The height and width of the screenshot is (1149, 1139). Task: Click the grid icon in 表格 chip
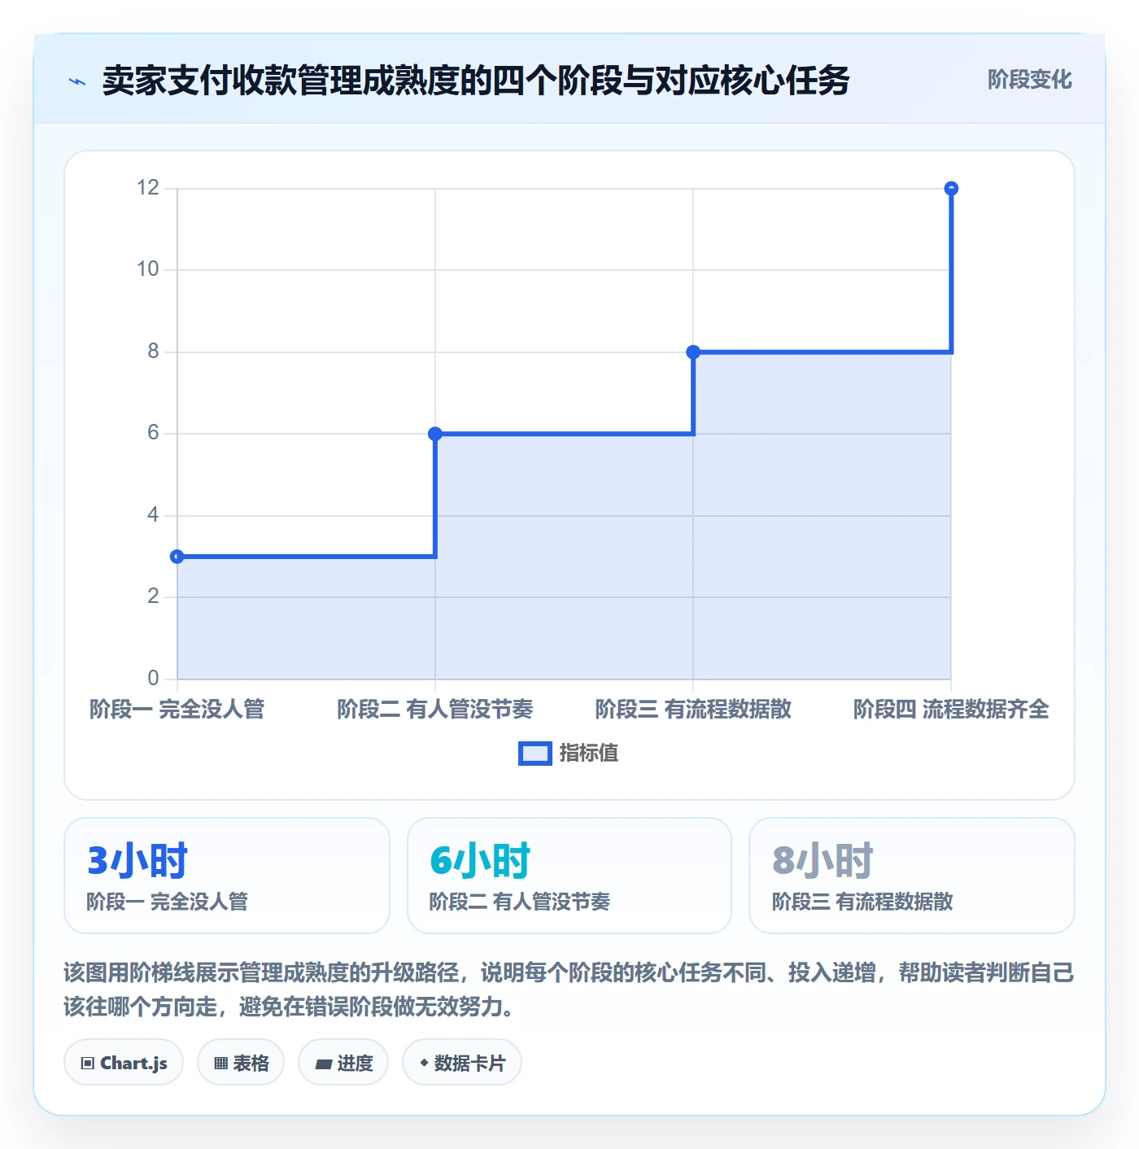pos(220,1064)
